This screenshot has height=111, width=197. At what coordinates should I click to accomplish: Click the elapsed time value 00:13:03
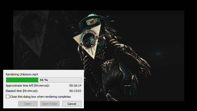pyautogui.click(x=75, y=91)
